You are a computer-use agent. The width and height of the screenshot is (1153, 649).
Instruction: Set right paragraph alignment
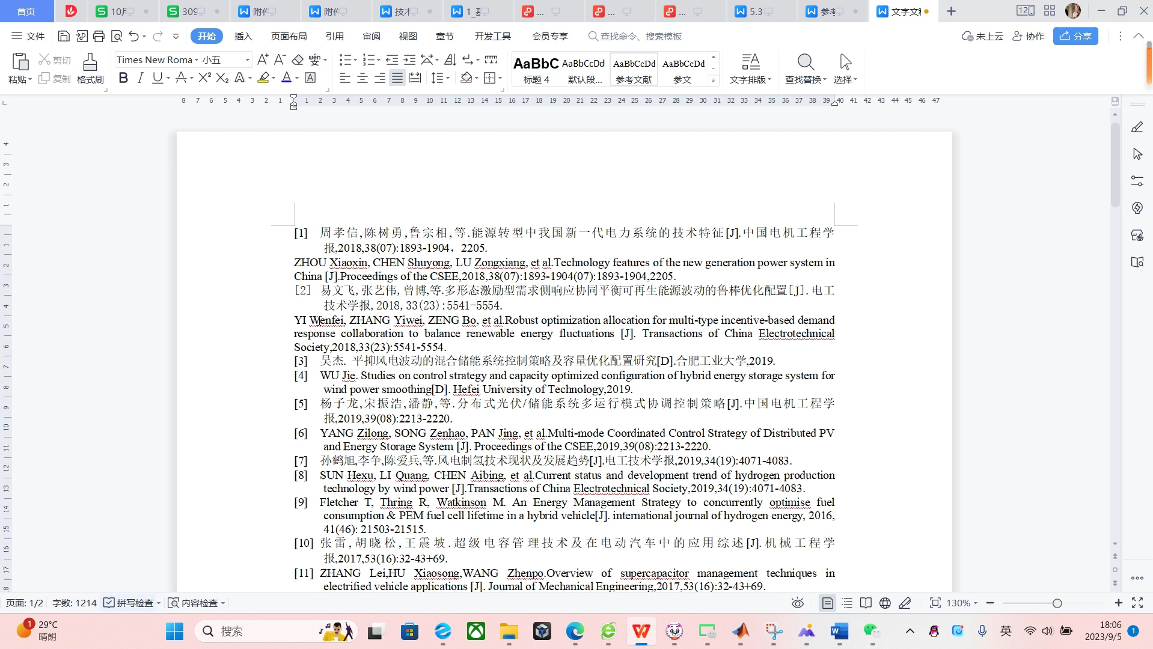(380, 78)
